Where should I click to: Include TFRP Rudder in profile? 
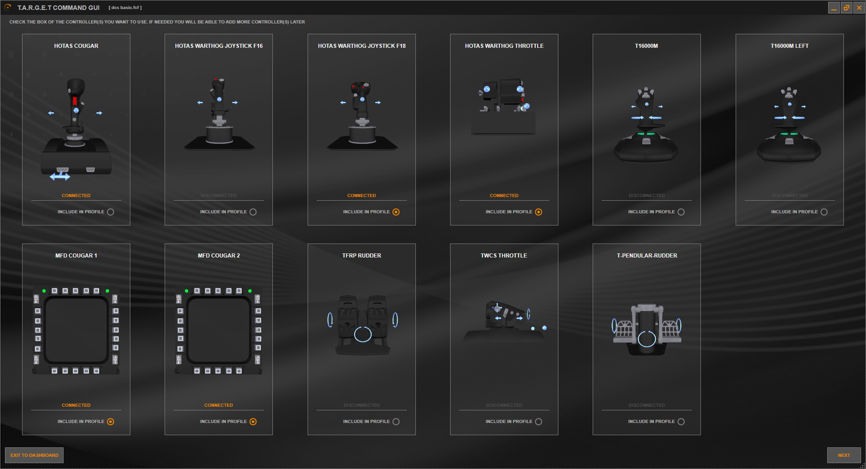click(x=396, y=422)
